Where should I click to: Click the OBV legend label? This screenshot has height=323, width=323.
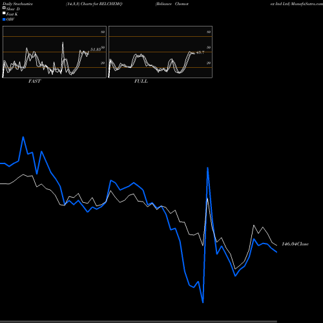pyautogui.click(x=10, y=19)
